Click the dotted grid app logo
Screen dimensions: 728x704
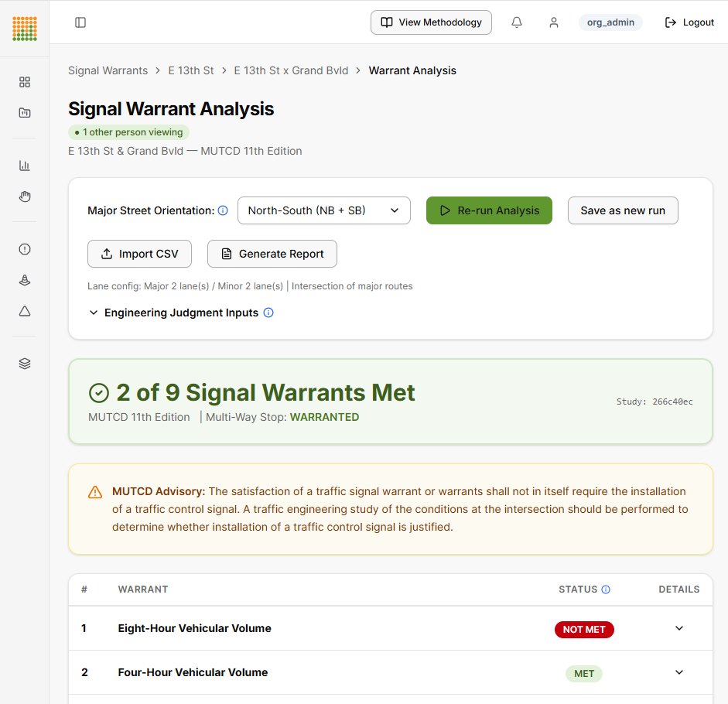(x=25, y=29)
